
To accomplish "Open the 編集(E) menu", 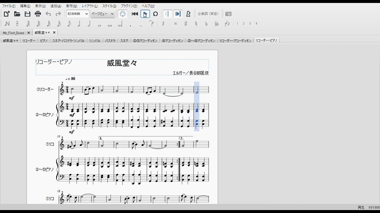I will coord(25,6).
